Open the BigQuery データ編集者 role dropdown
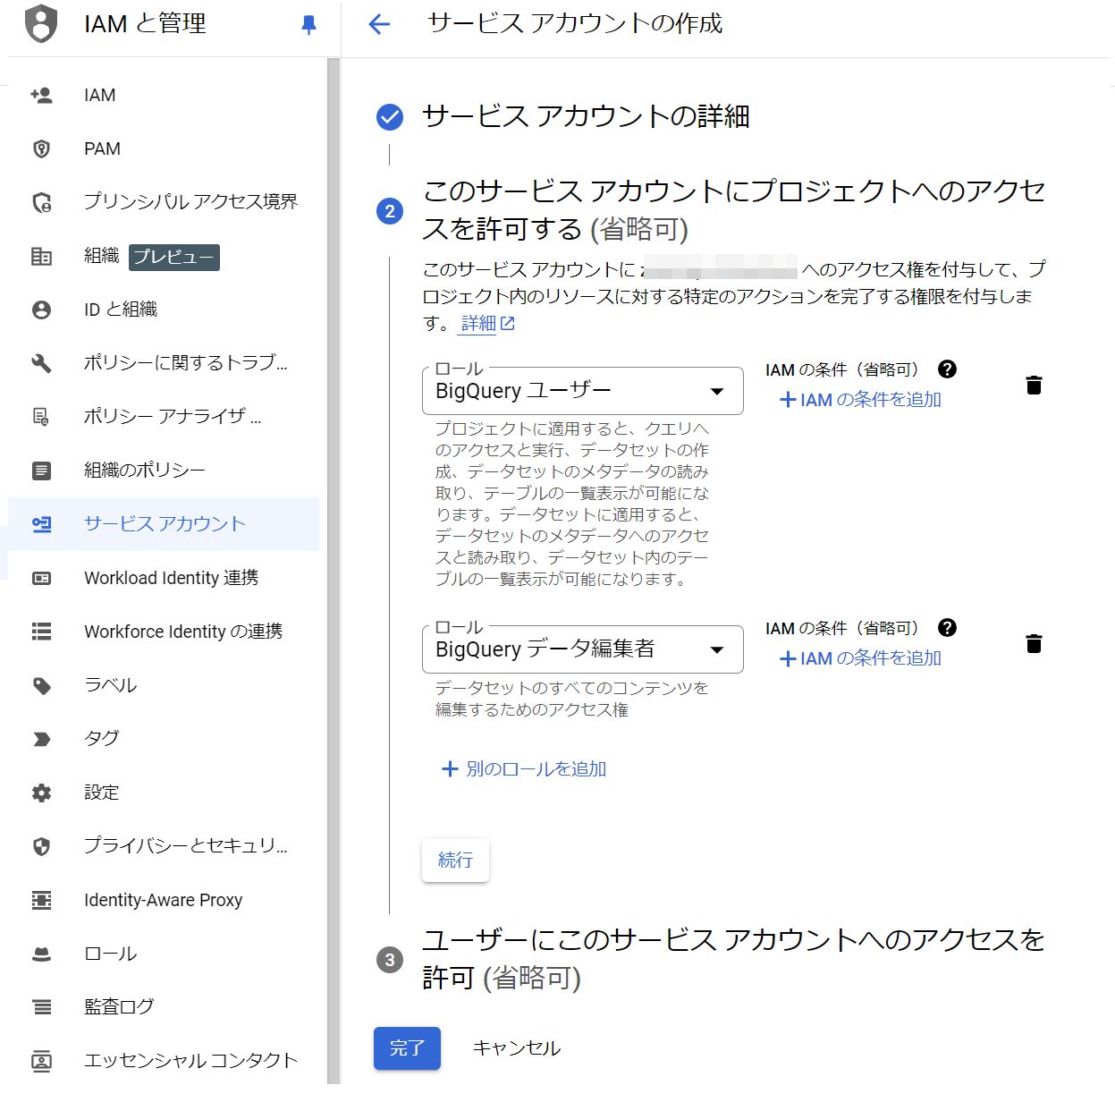The width and height of the screenshot is (1115, 1094). pyautogui.click(x=583, y=649)
